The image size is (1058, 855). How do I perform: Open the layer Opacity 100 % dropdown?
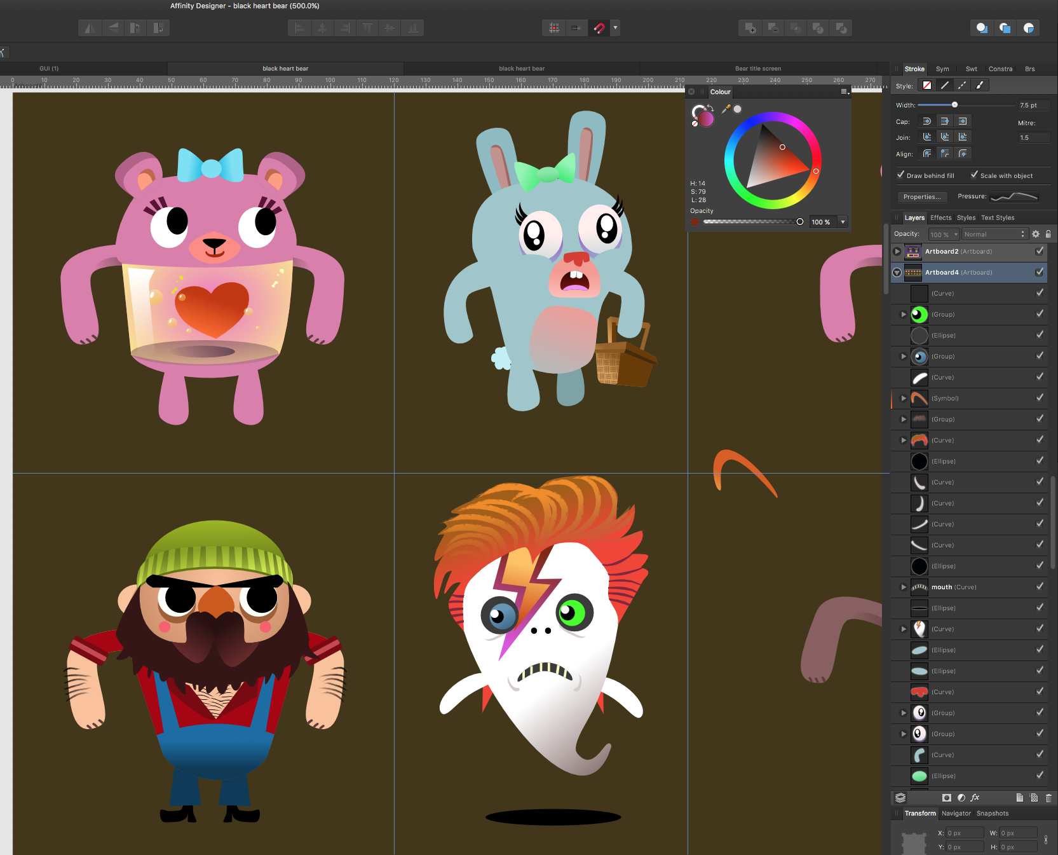pos(944,234)
